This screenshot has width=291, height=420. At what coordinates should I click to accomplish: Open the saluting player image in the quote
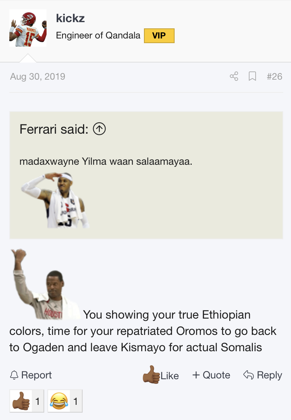[54, 200]
